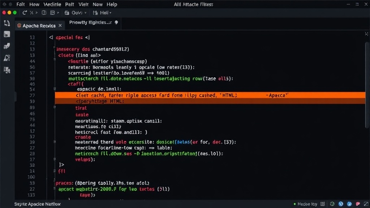This screenshot has height=208, width=370.
Task: Click 'Sepite Apacice Netiox' status text
Action: point(37,204)
